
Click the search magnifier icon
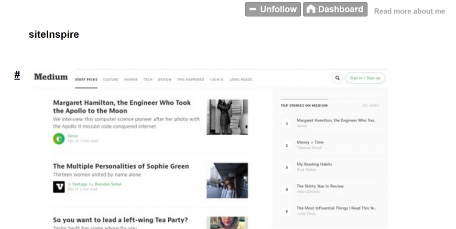(x=338, y=78)
